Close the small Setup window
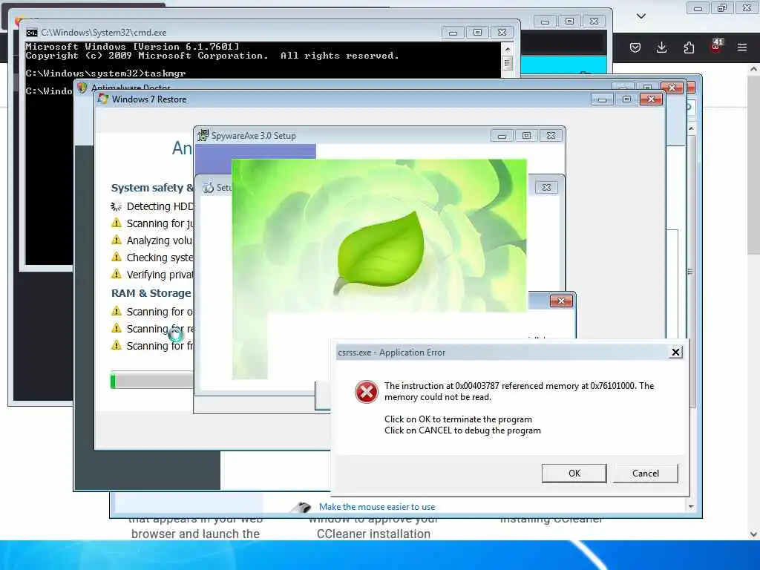760x570 pixels. coord(546,188)
